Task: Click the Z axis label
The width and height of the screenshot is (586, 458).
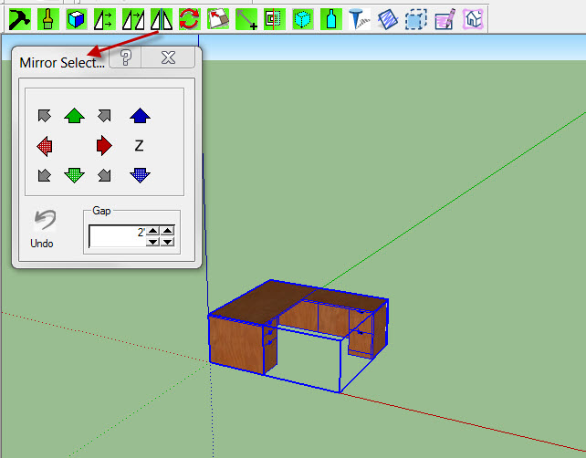Action: (139, 145)
